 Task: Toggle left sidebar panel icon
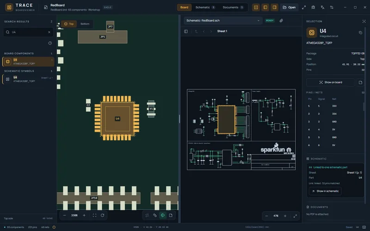pos(265,7)
